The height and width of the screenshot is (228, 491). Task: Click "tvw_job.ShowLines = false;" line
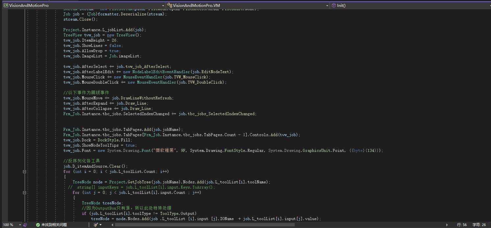[x=93, y=46]
